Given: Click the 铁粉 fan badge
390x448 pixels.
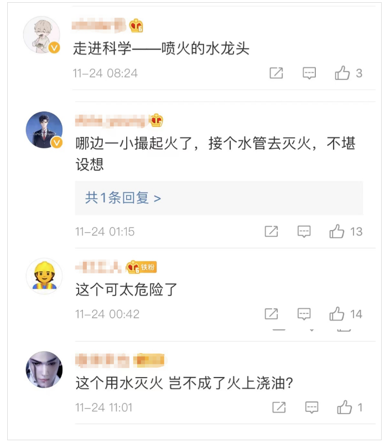Looking at the screenshot, I should [x=142, y=267].
